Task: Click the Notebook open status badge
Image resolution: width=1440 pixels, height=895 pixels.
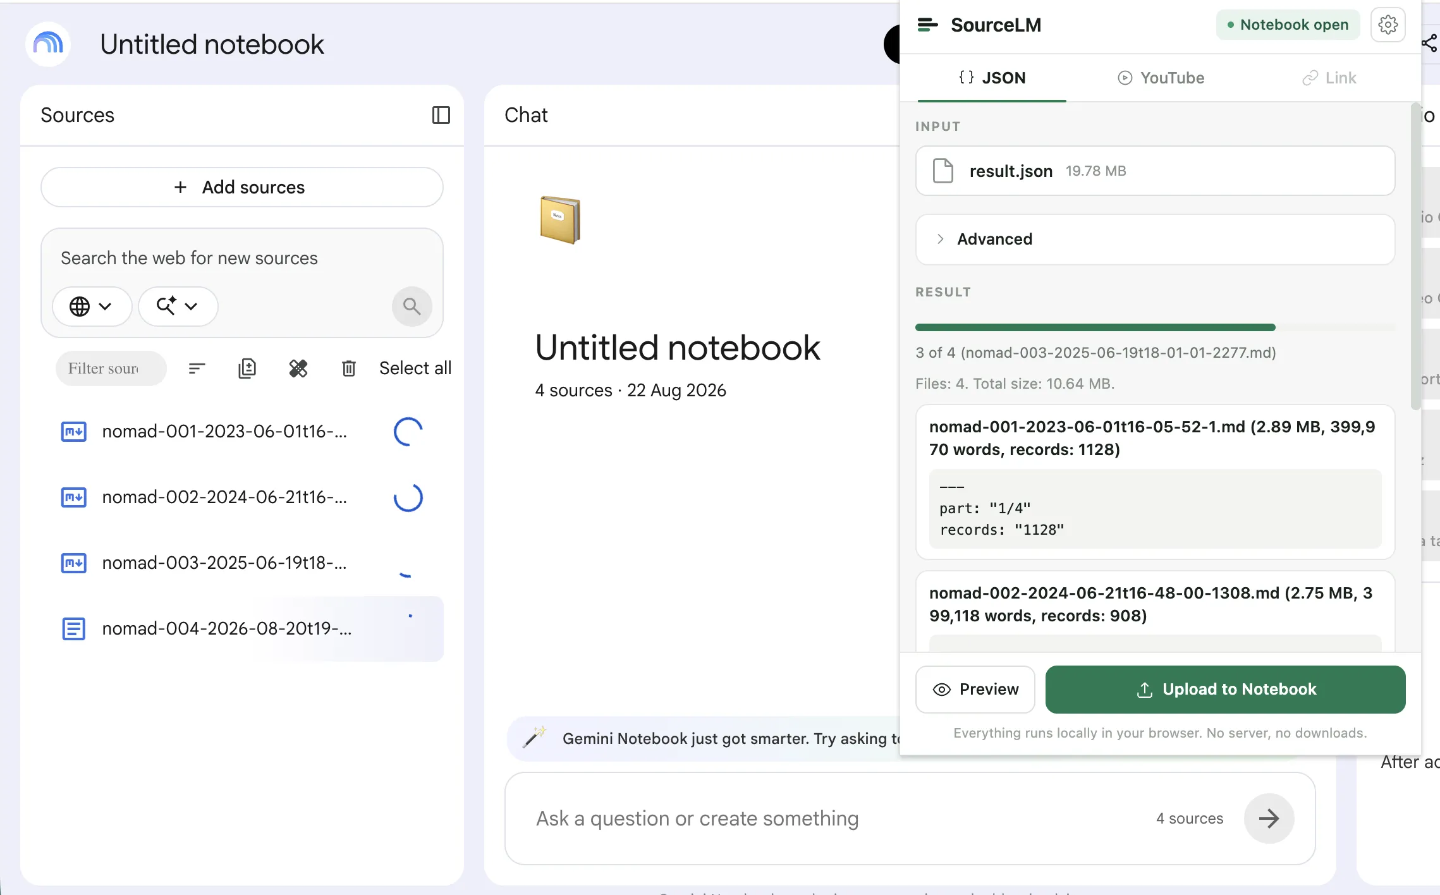Action: [x=1288, y=25]
